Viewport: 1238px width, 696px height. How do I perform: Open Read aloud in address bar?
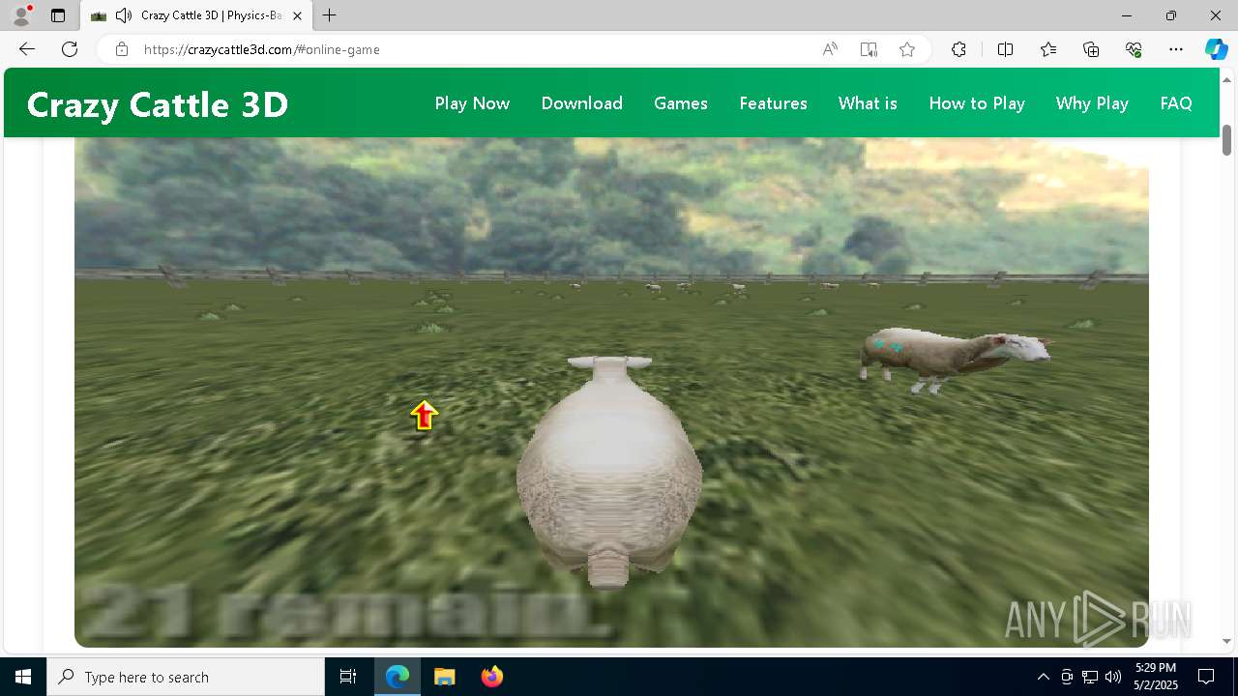pyautogui.click(x=830, y=49)
